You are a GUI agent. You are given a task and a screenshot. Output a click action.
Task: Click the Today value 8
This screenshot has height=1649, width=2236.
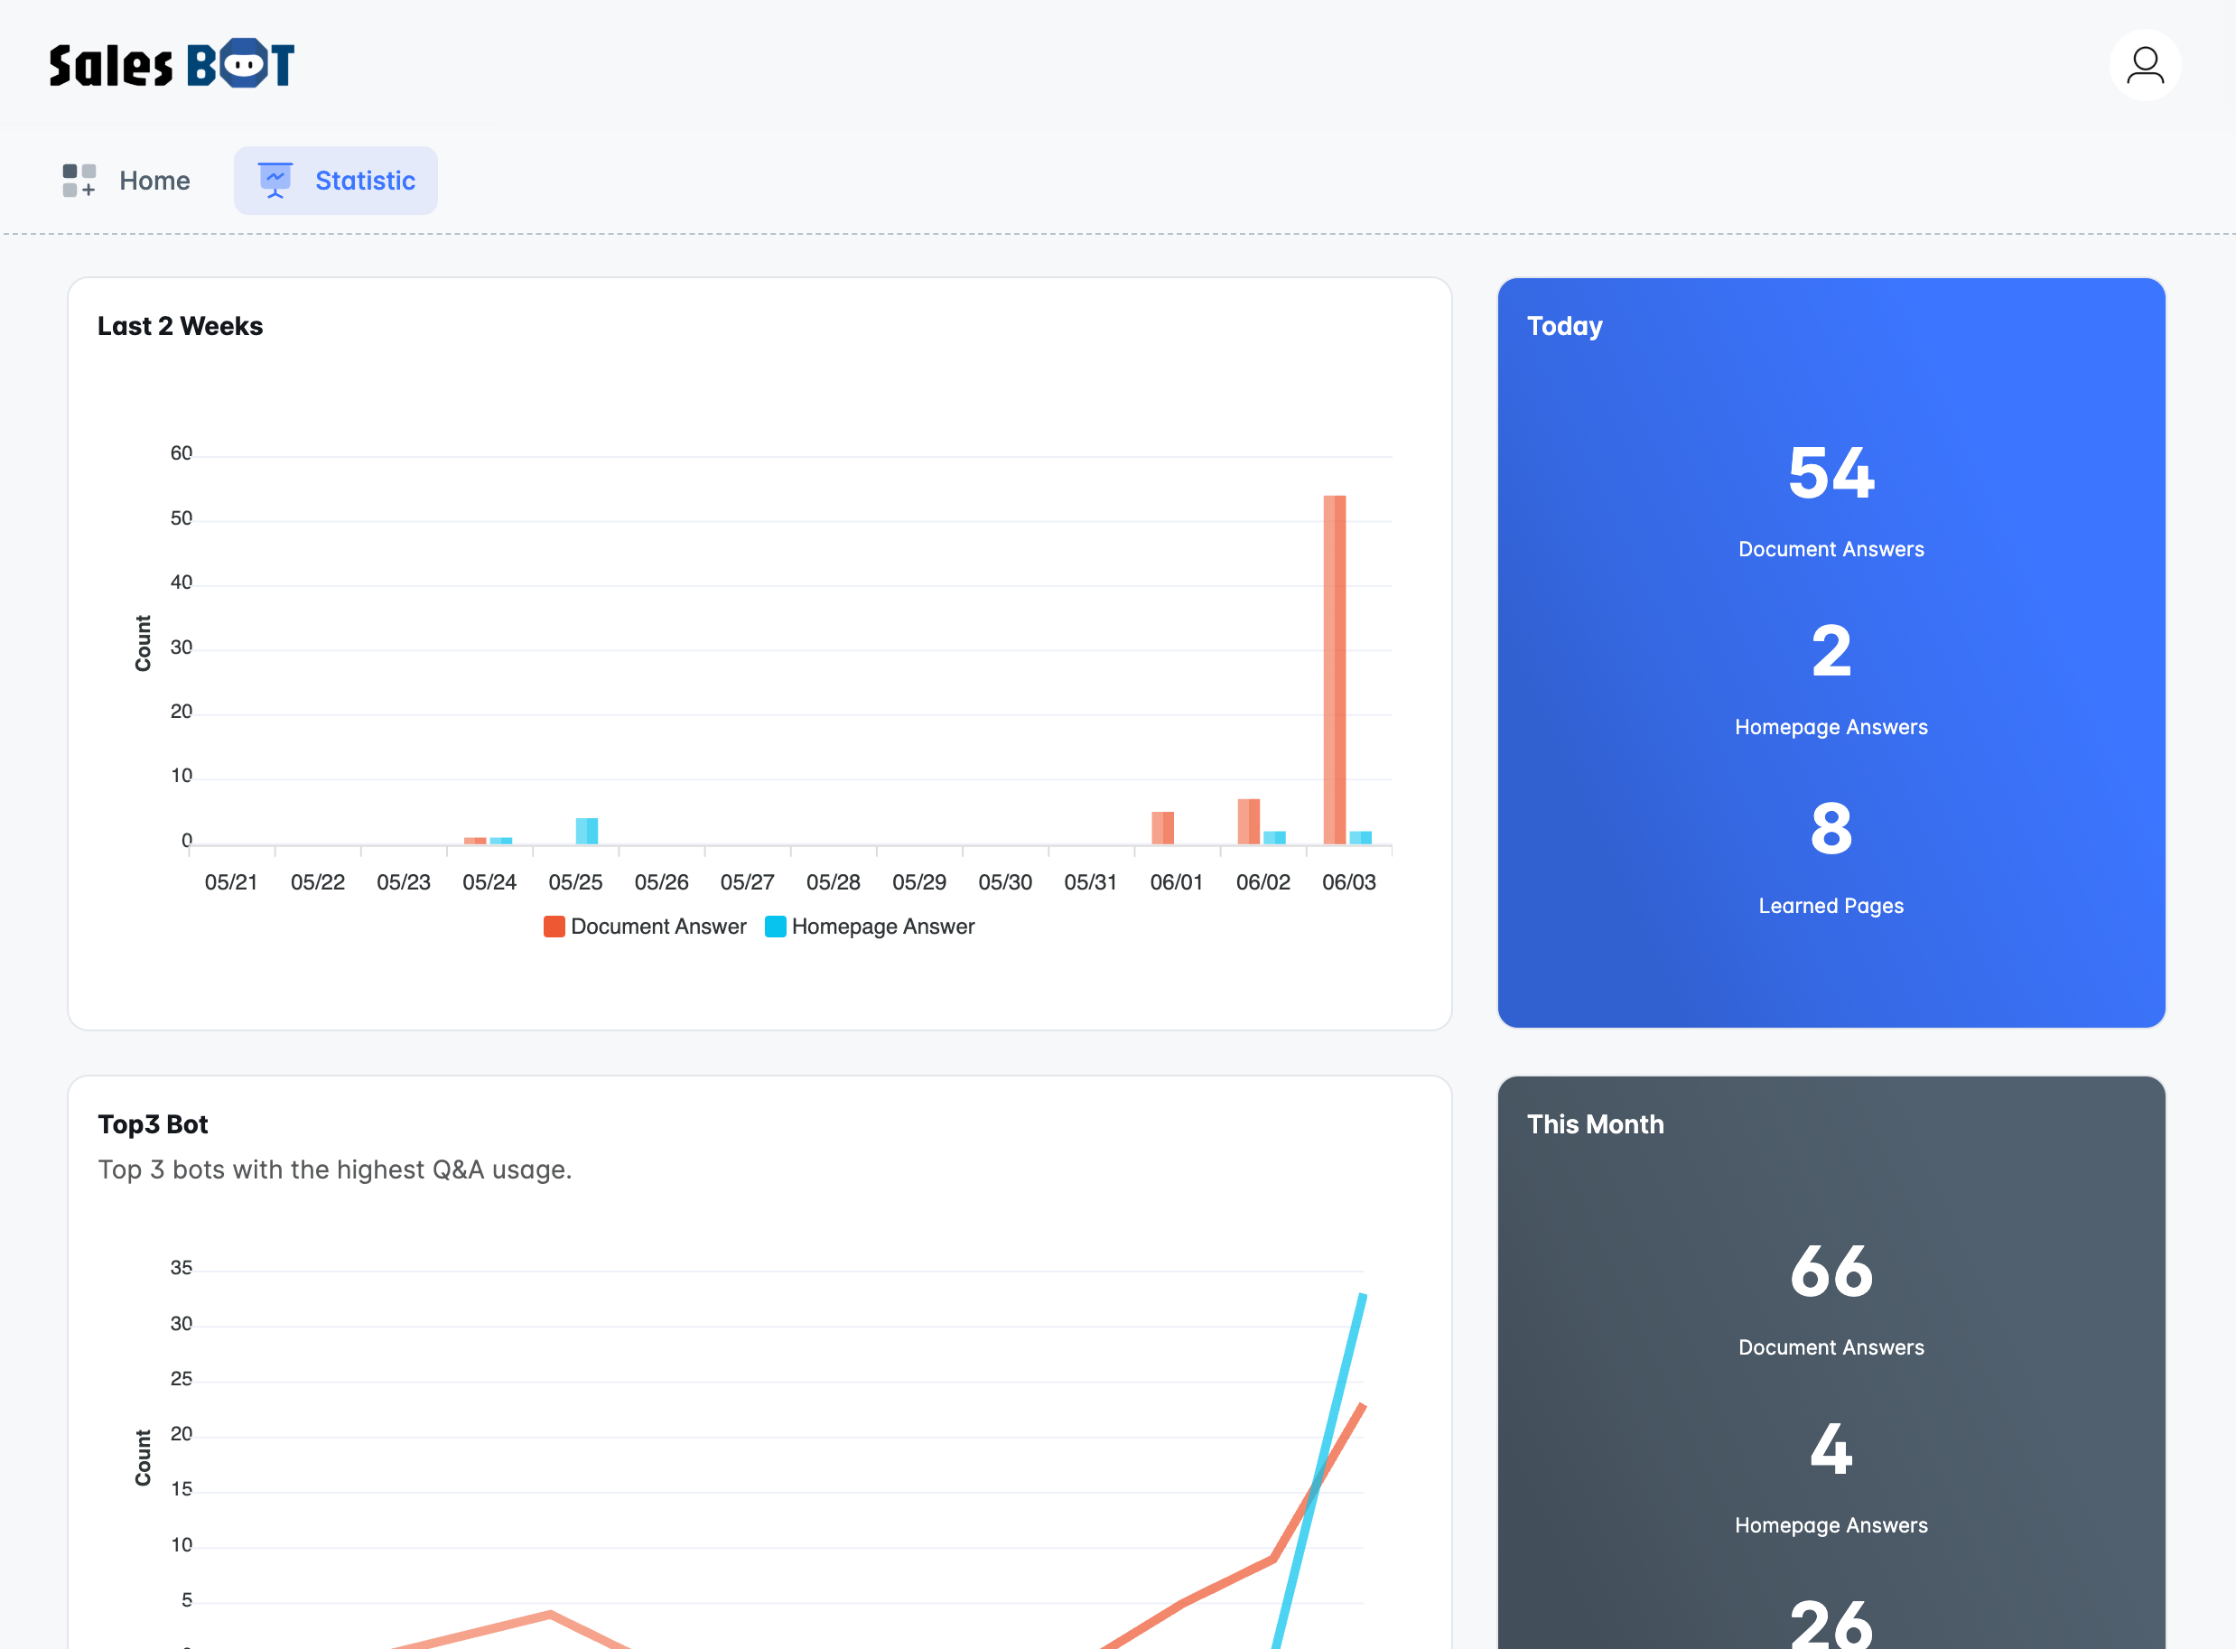click(1831, 830)
